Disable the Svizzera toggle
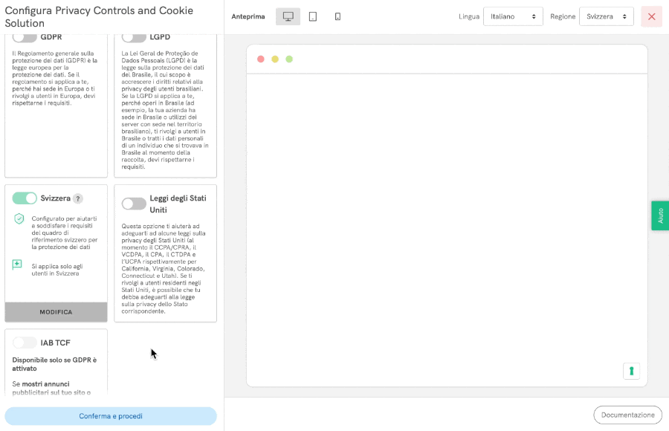Image resolution: width=669 pixels, height=431 pixels. (x=25, y=198)
